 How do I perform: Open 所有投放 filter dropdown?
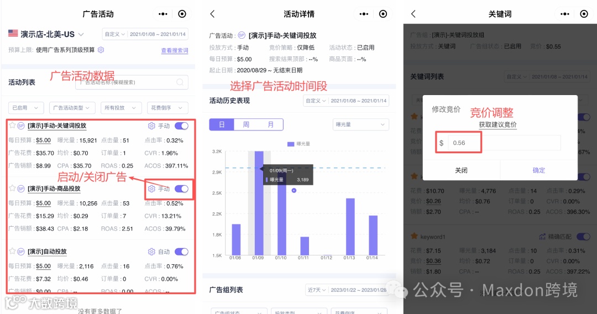tap(121, 108)
